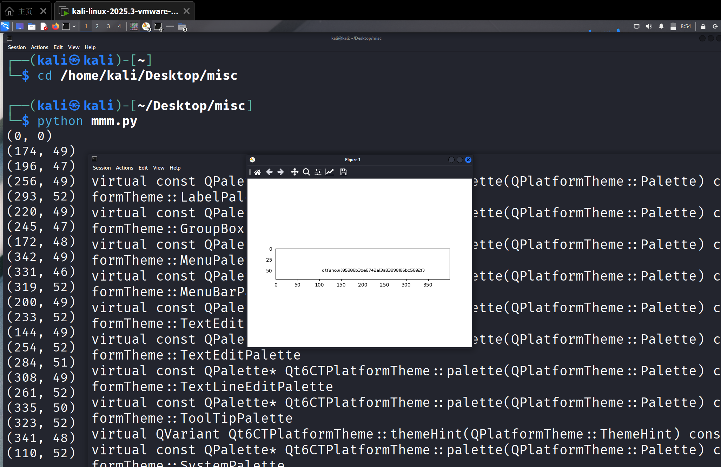This screenshot has width=721, height=467.
Task: Click the second terminal window icon
Action: (94, 159)
